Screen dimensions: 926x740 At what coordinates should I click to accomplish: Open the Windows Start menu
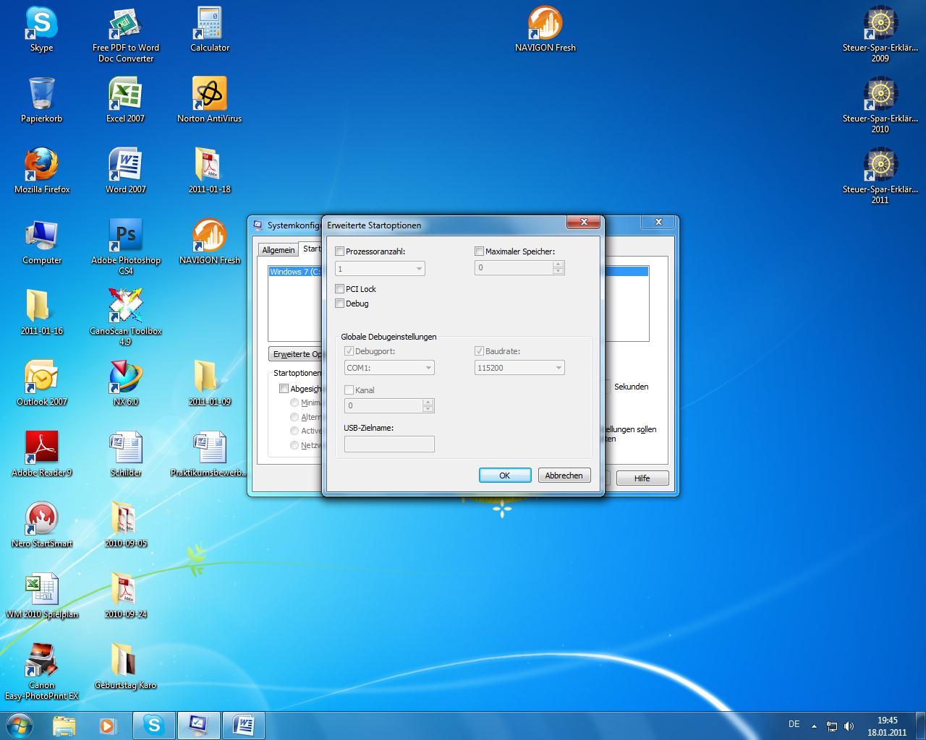[20, 725]
